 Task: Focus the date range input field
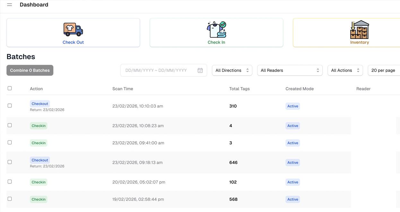coord(159,70)
